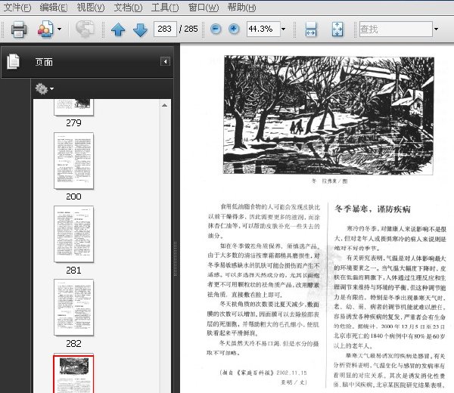Click the 查找 search field
The height and width of the screenshot is (393, 454).
click(x=396, y=29)
